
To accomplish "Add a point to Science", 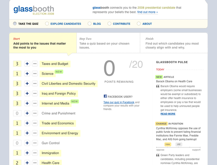I will point(27,74).
